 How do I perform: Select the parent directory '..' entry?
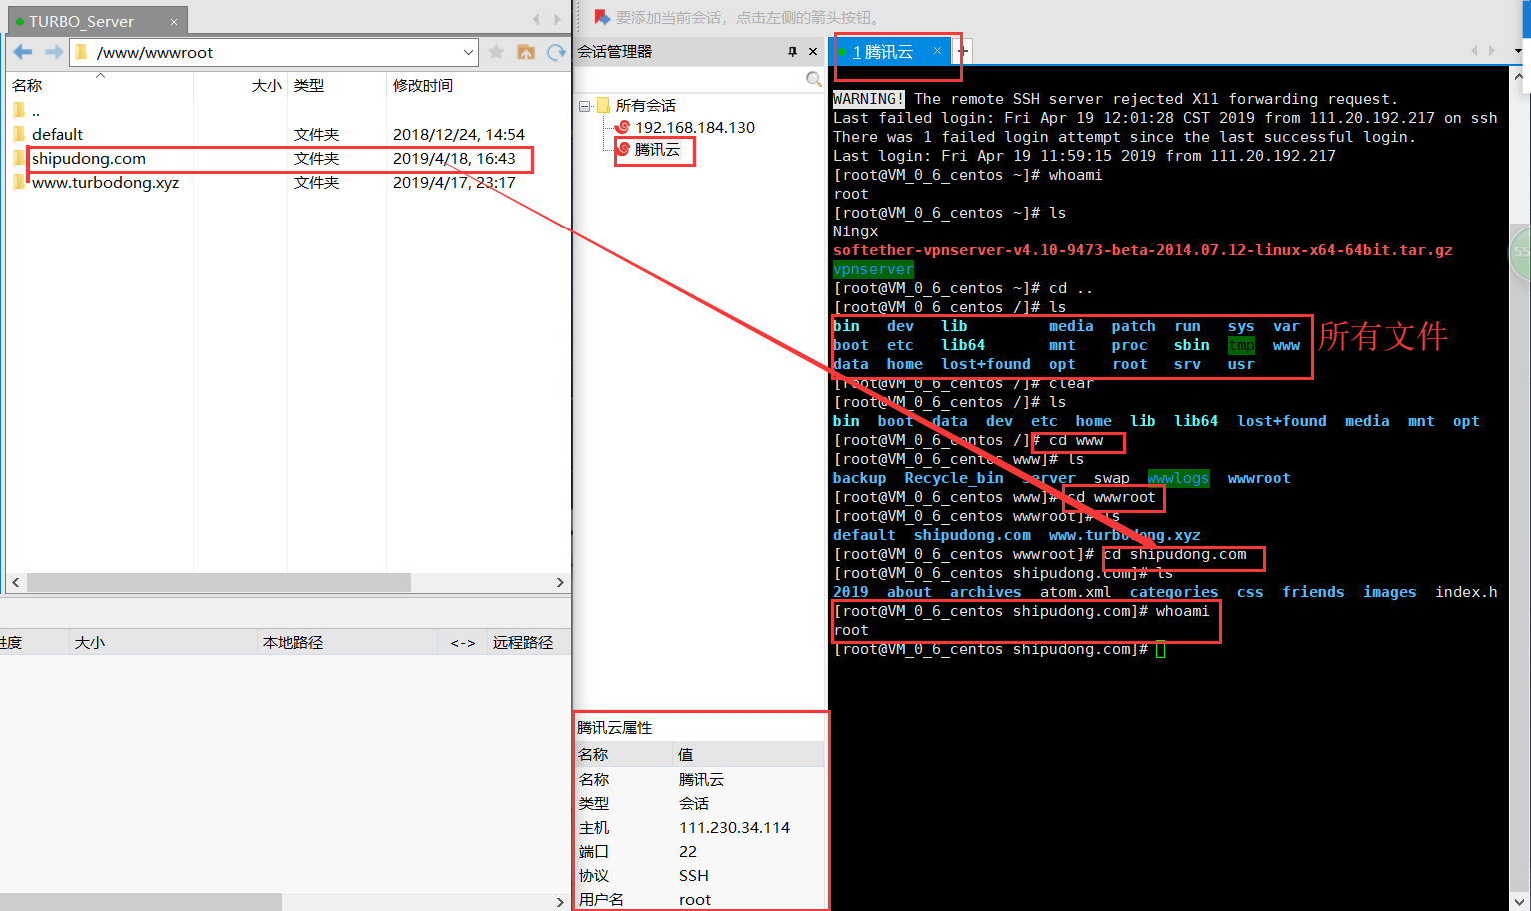tap(36, 110)
